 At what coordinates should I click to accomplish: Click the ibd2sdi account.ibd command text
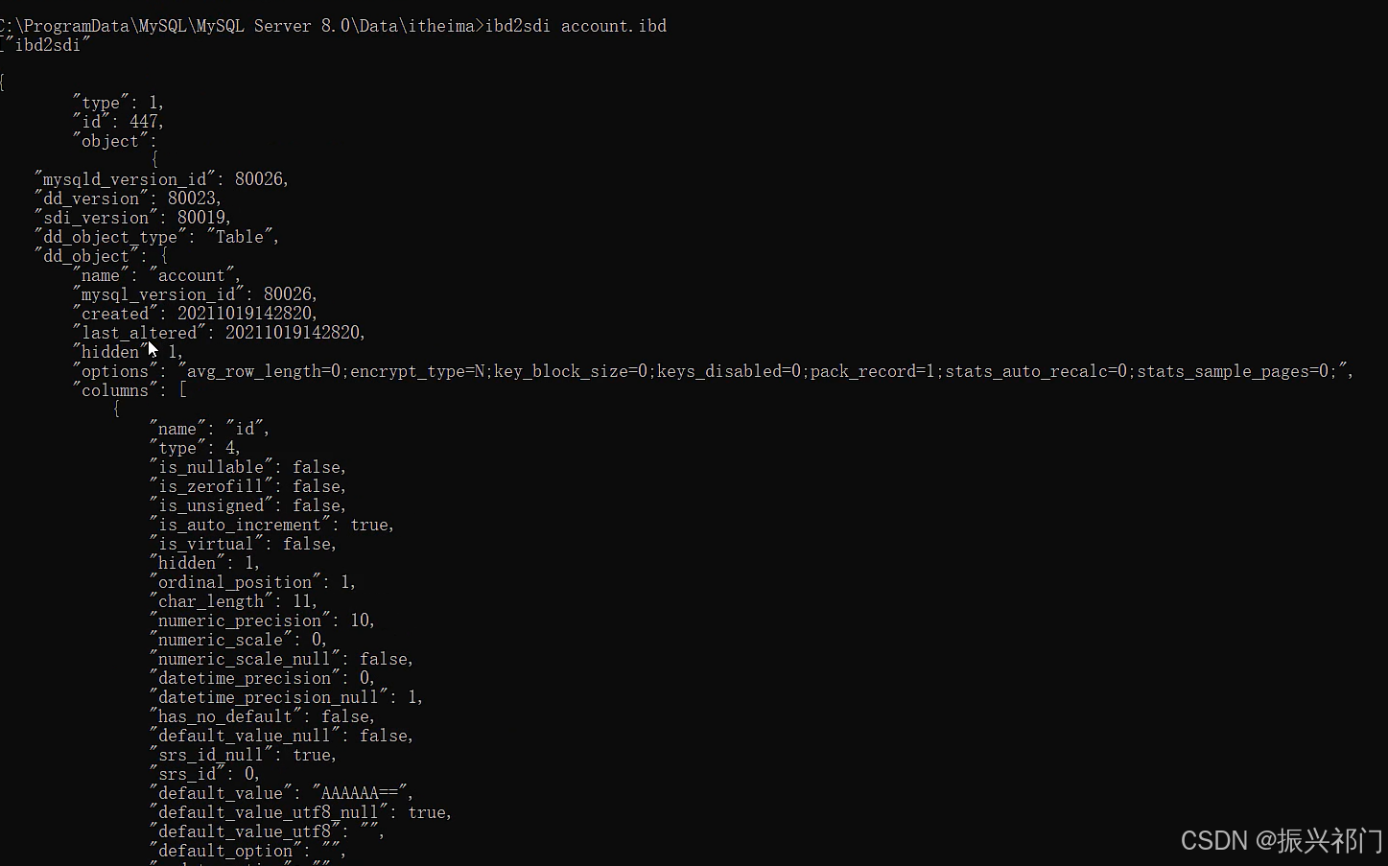coord(576,26)
